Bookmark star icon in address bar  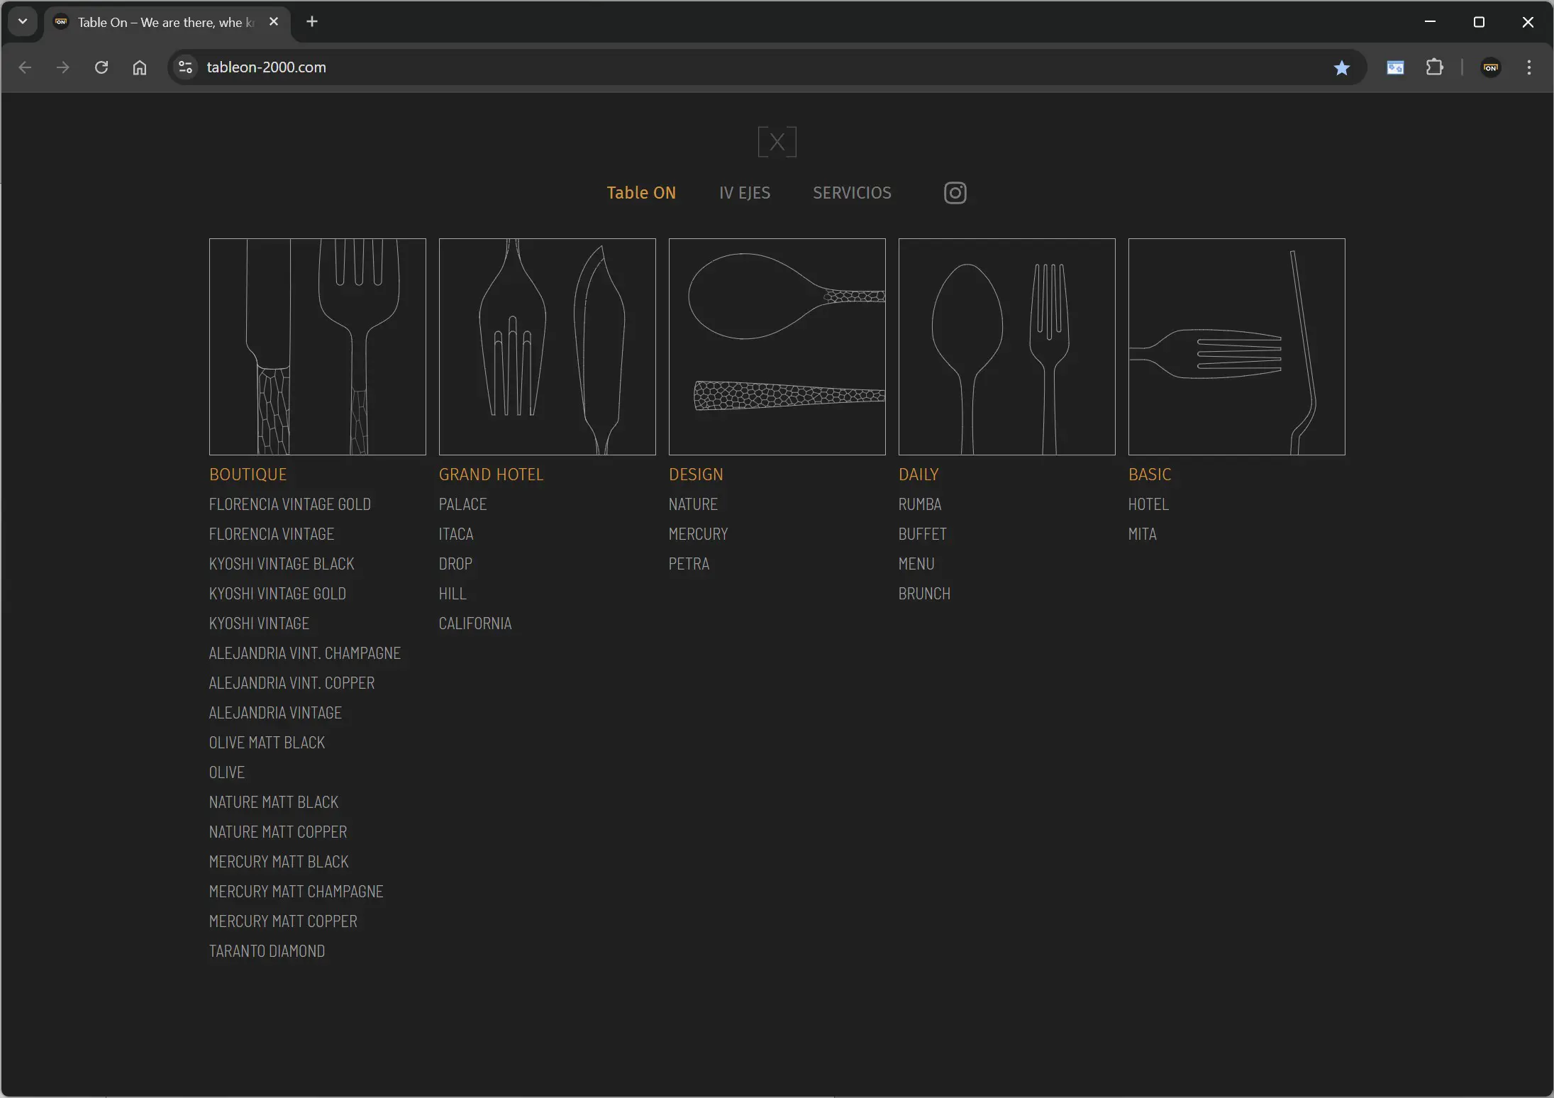click(x=1341, y=67)
